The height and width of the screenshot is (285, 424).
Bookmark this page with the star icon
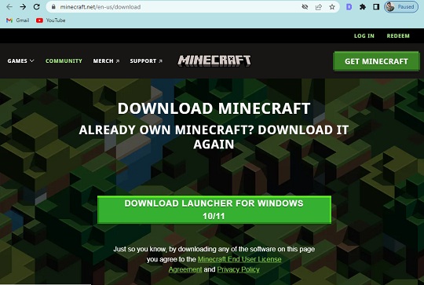point(332,7)
